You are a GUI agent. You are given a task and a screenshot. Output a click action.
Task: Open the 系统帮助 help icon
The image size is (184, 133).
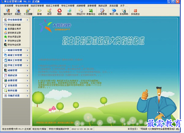coord(124,12)
